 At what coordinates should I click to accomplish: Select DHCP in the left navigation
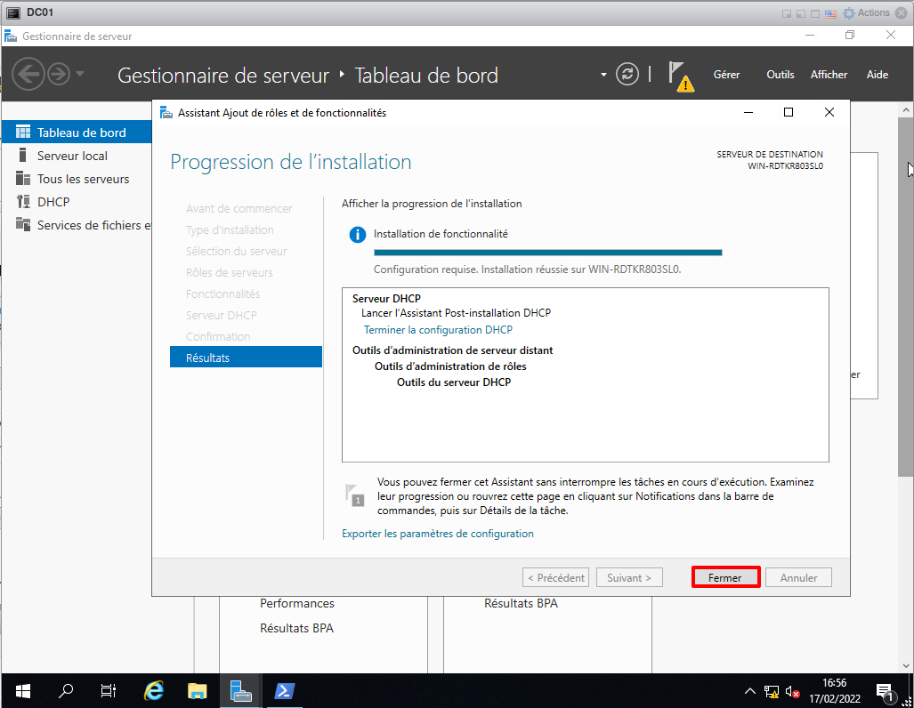pos(53,202)
